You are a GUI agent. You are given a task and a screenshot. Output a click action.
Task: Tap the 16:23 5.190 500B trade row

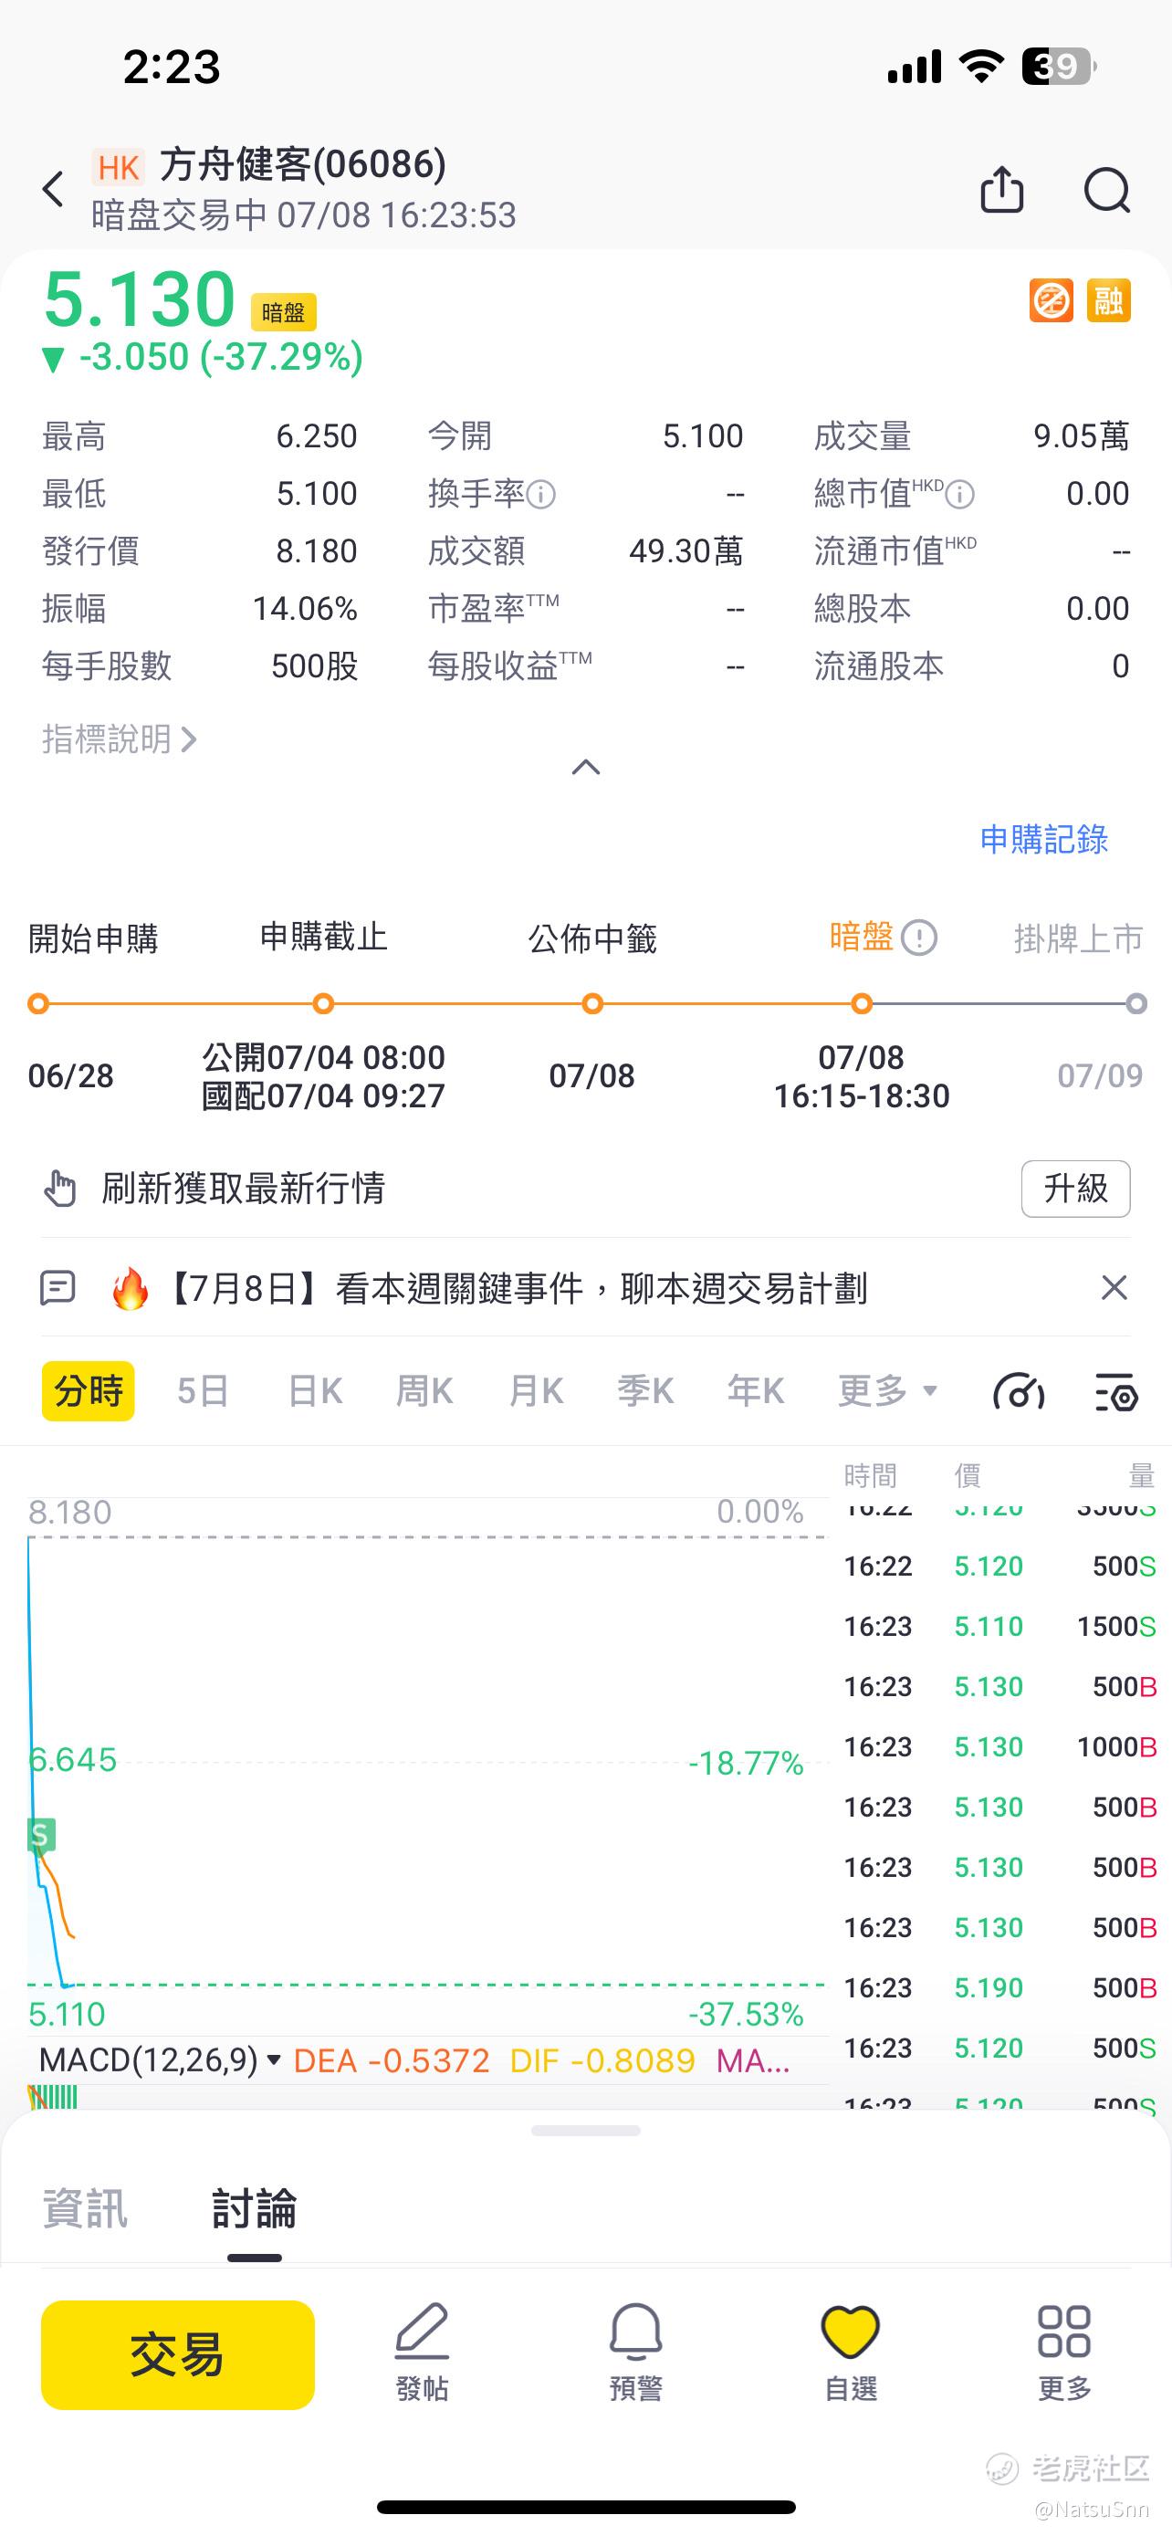(999, 1987)
